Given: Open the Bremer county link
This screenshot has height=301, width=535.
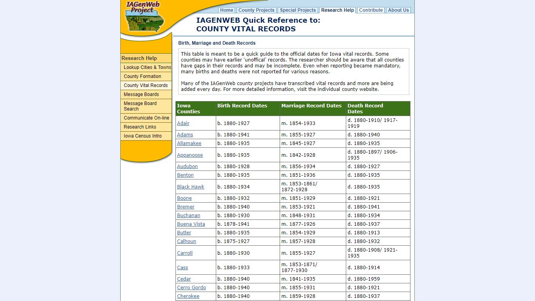Looking at the screenshot, I should tap(186, 207).
